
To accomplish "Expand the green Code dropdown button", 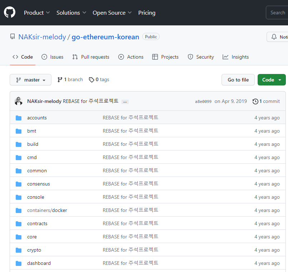I will point(272,80).
